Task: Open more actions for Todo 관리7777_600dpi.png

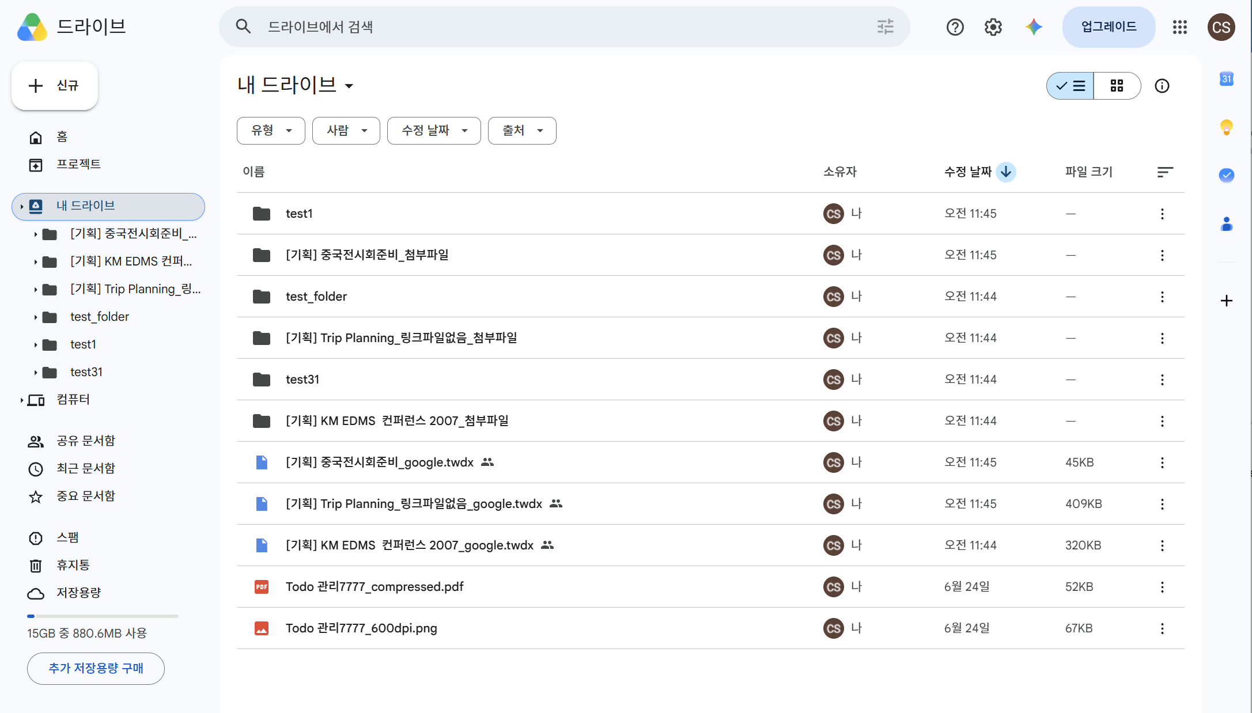Action: pyautogui.click(x=1162, y=628)
